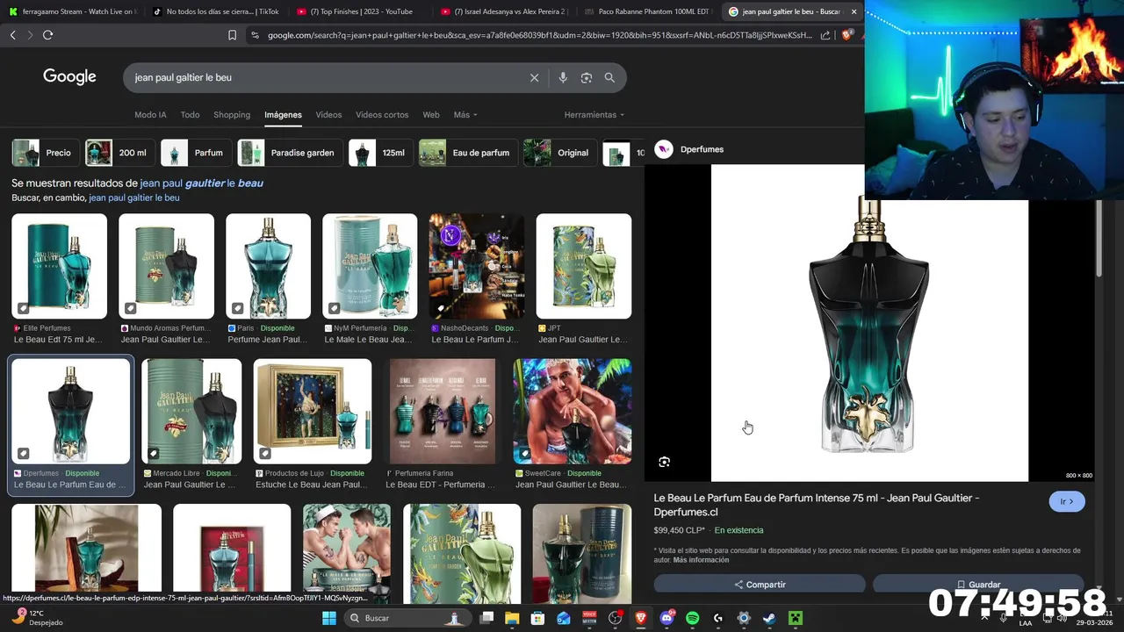Click the browser address bar URL
This screenshot has height=632, width=1124.
coord(539,35)
